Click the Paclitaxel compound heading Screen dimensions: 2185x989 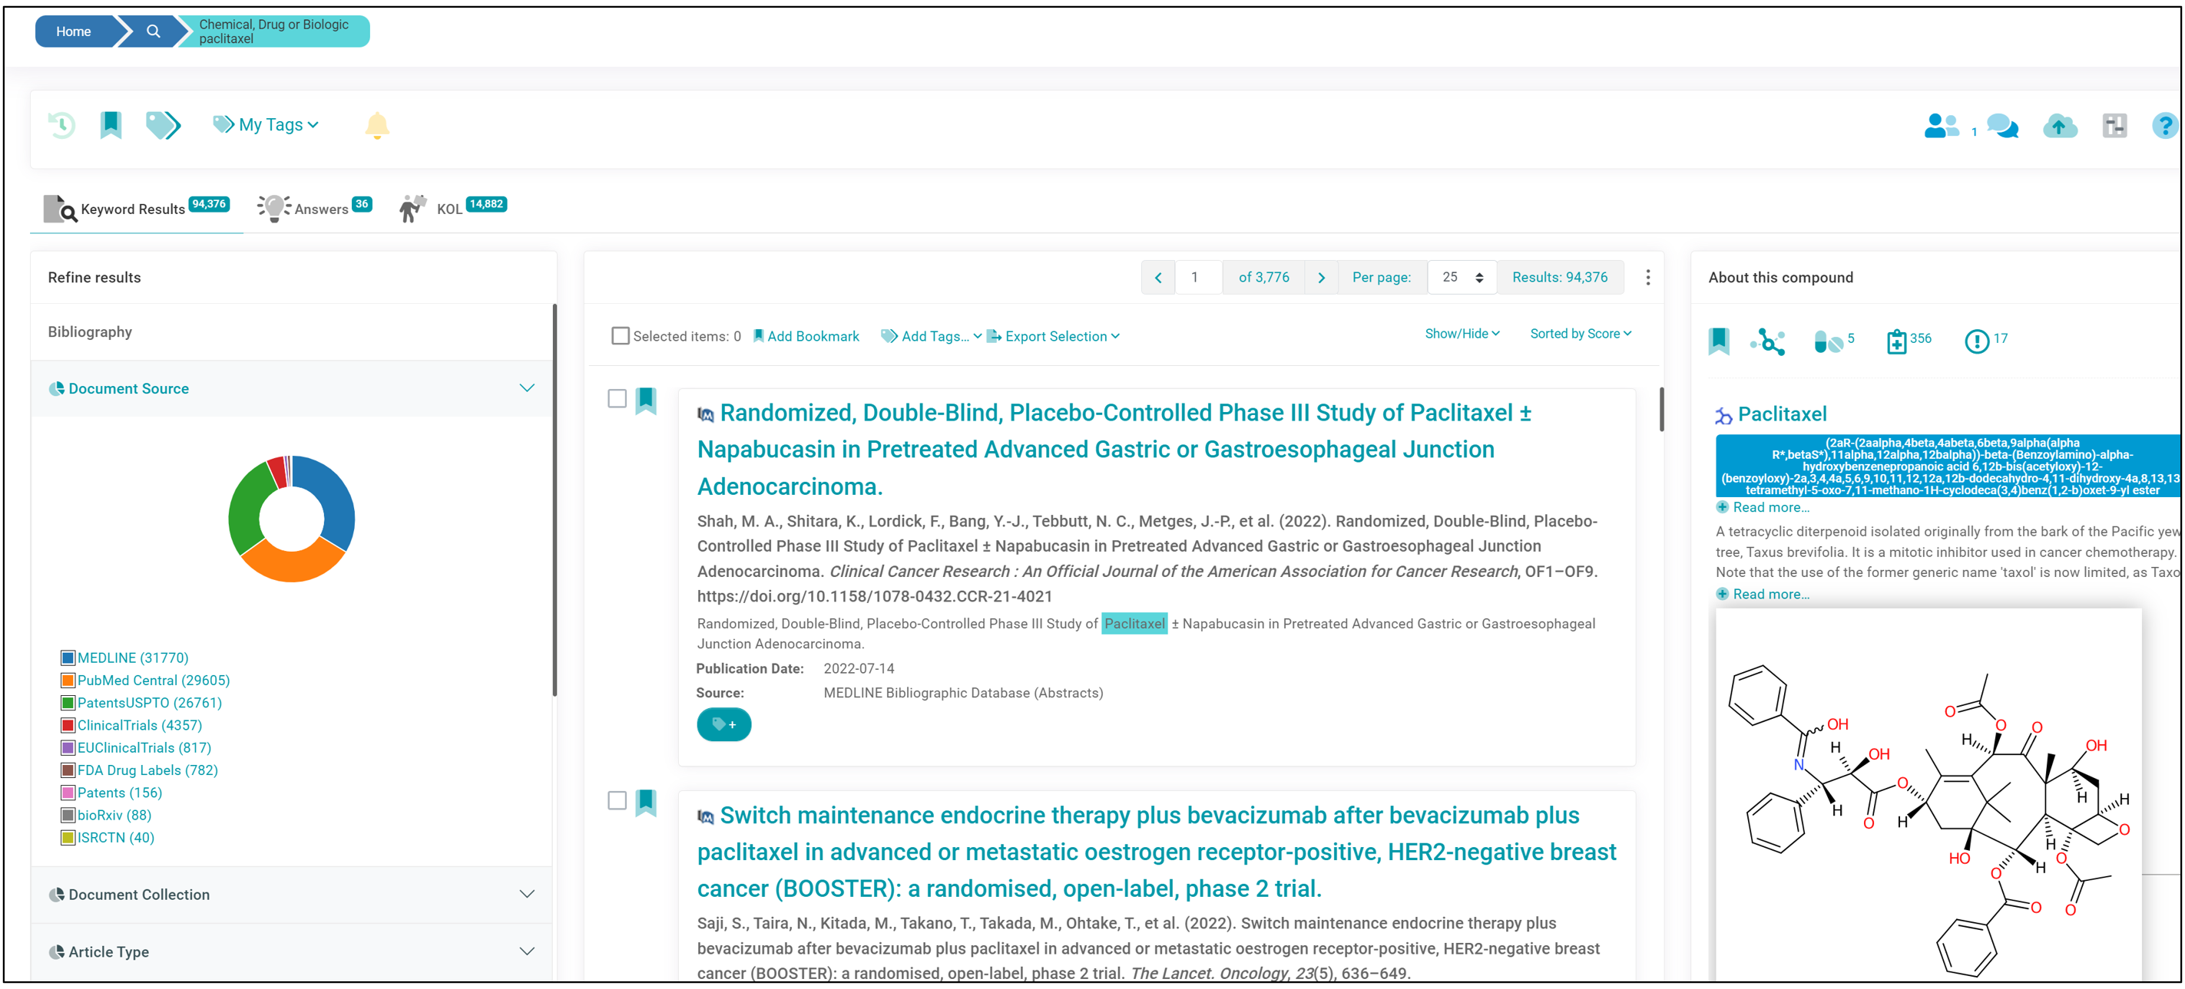[1782, 414]
